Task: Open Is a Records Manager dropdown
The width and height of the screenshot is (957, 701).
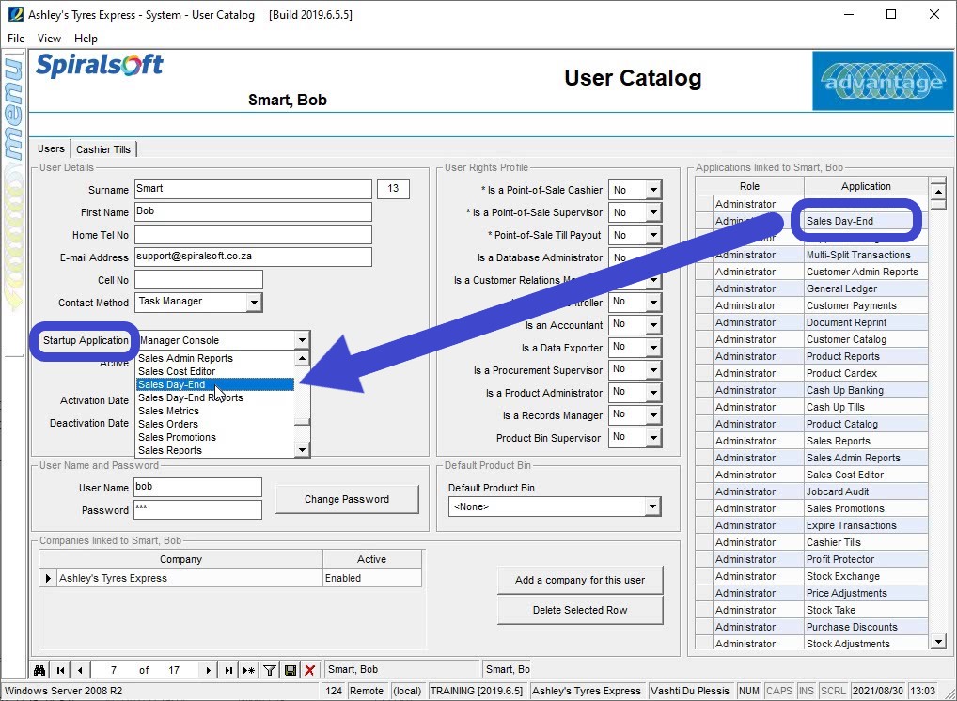Action: click(x=653, y=414)
